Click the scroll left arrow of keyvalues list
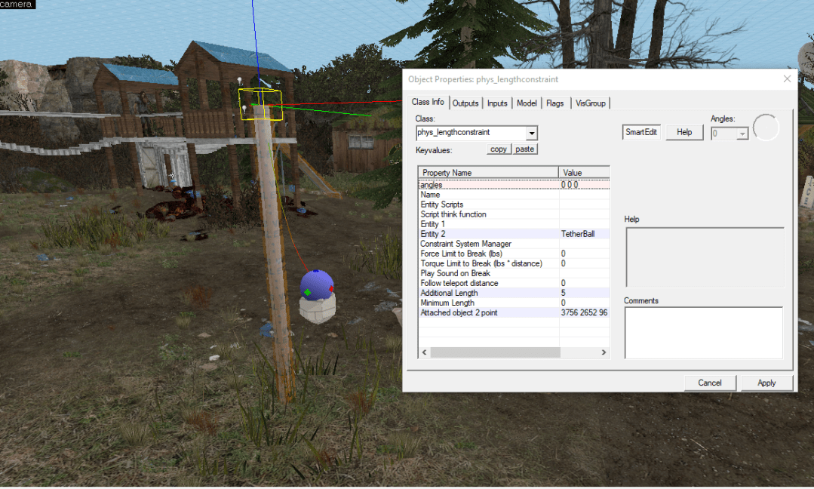 pyautogui.click(x=424, y=352)
